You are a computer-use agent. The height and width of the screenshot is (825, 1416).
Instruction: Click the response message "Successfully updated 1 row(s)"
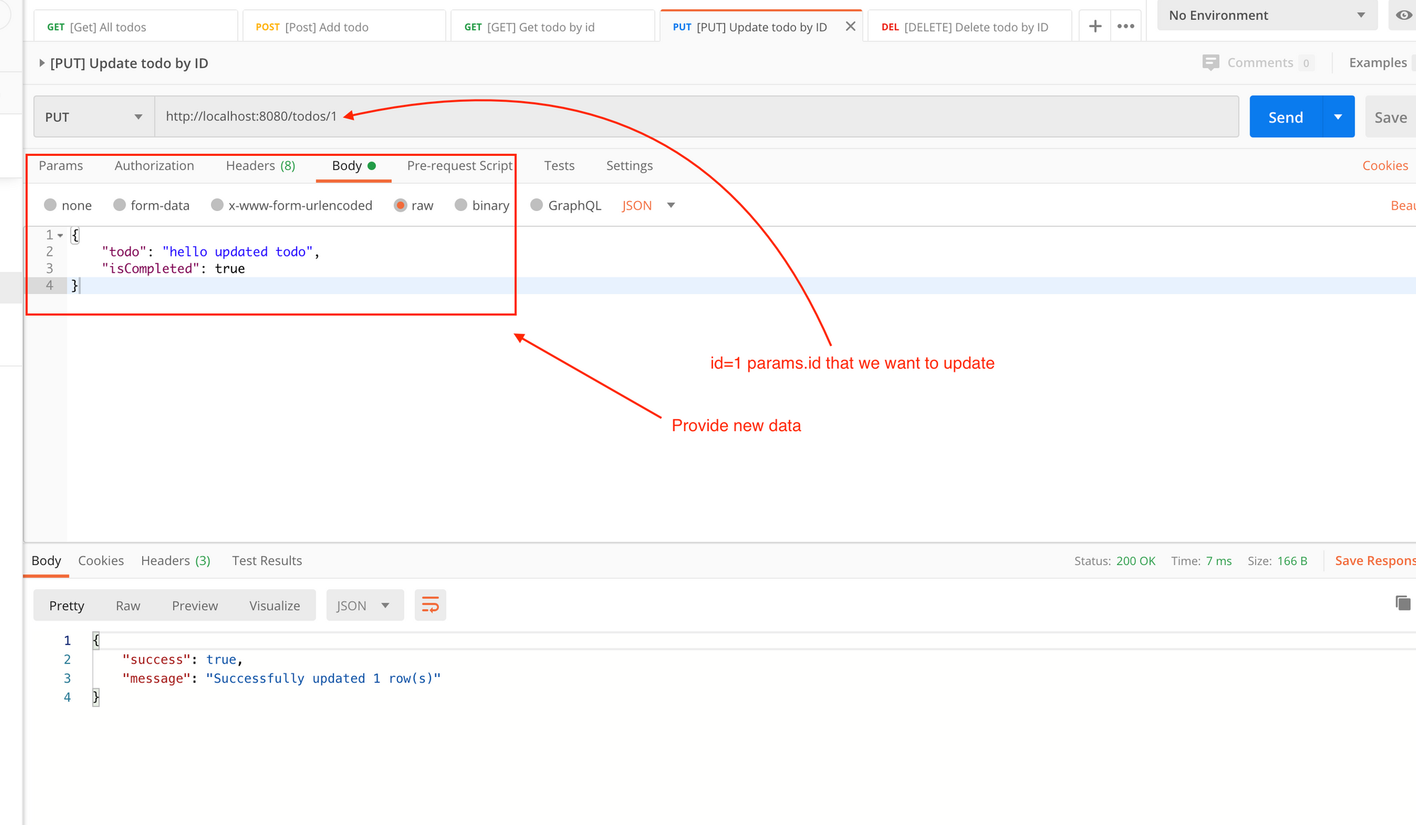324,678
